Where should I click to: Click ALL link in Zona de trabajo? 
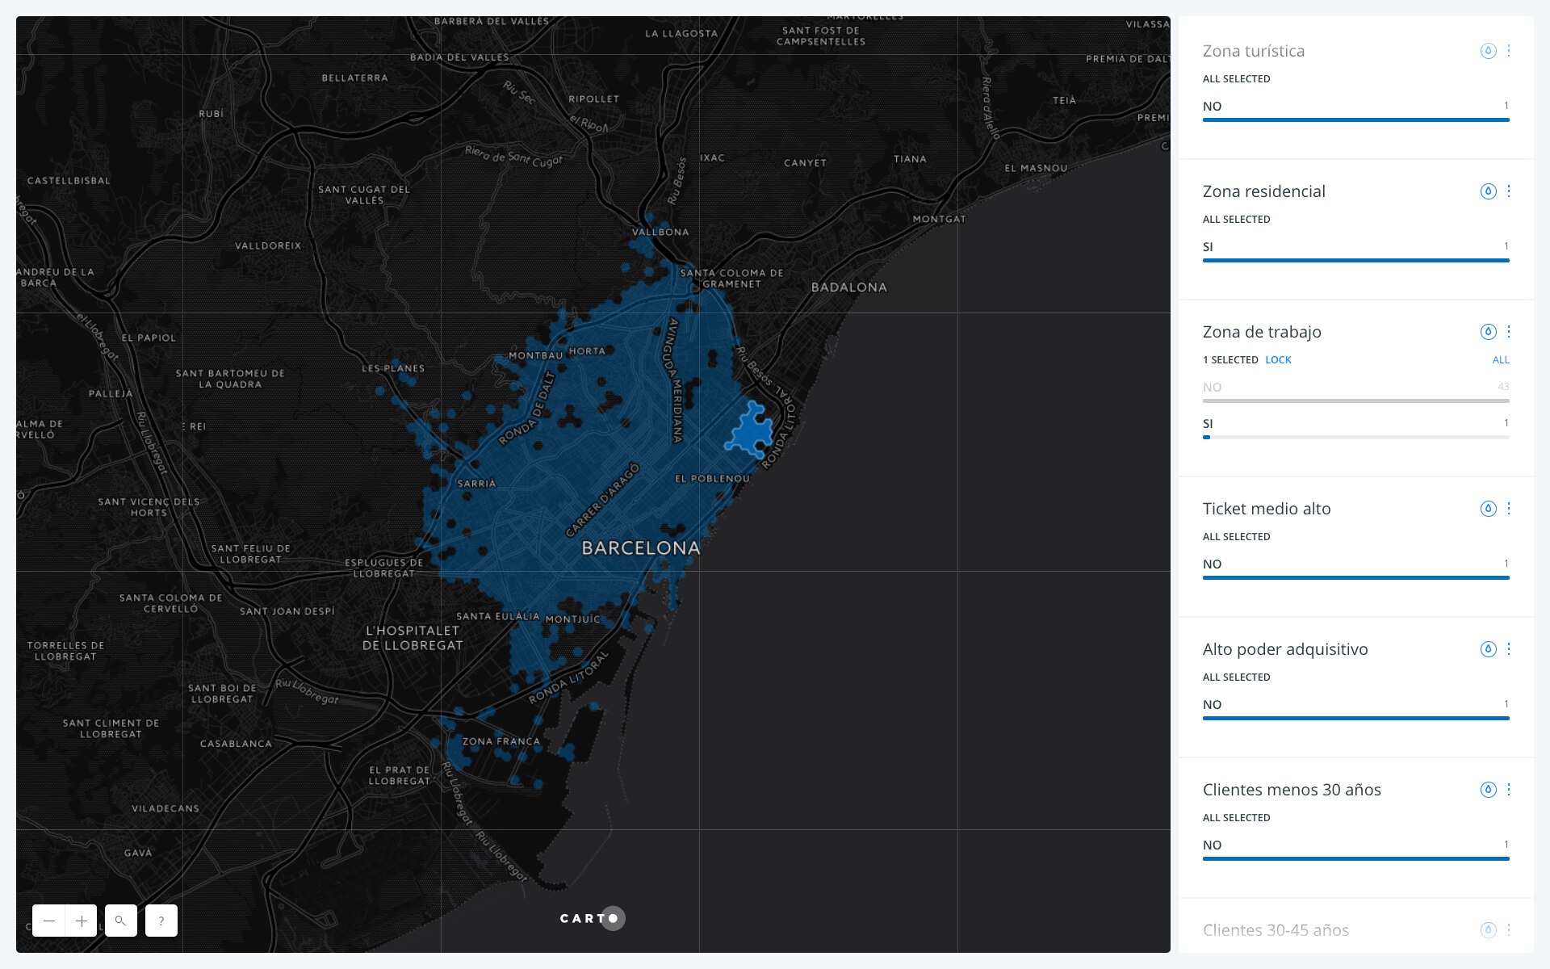click(1500, 360)
